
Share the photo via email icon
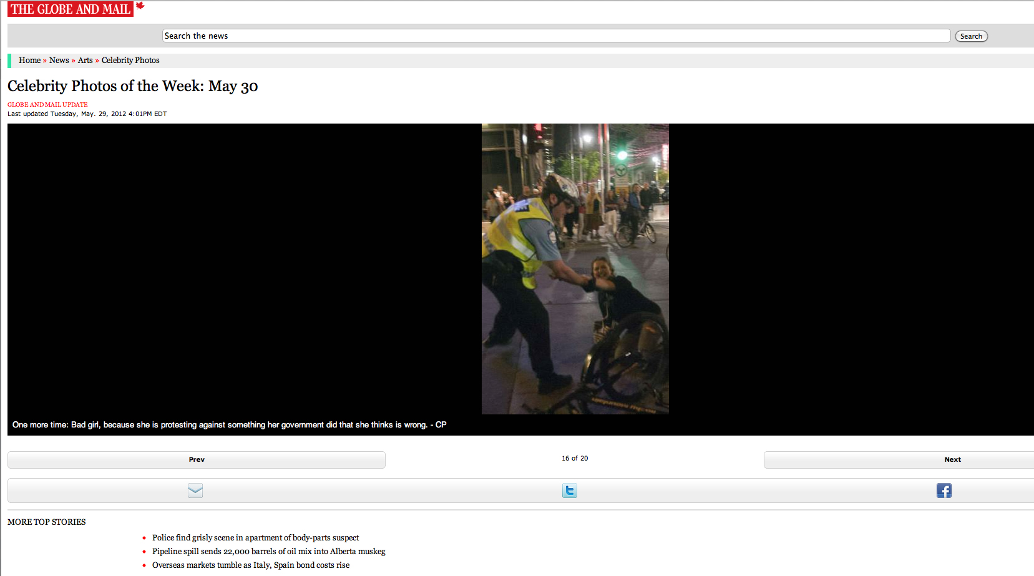[x=195, y=491]
